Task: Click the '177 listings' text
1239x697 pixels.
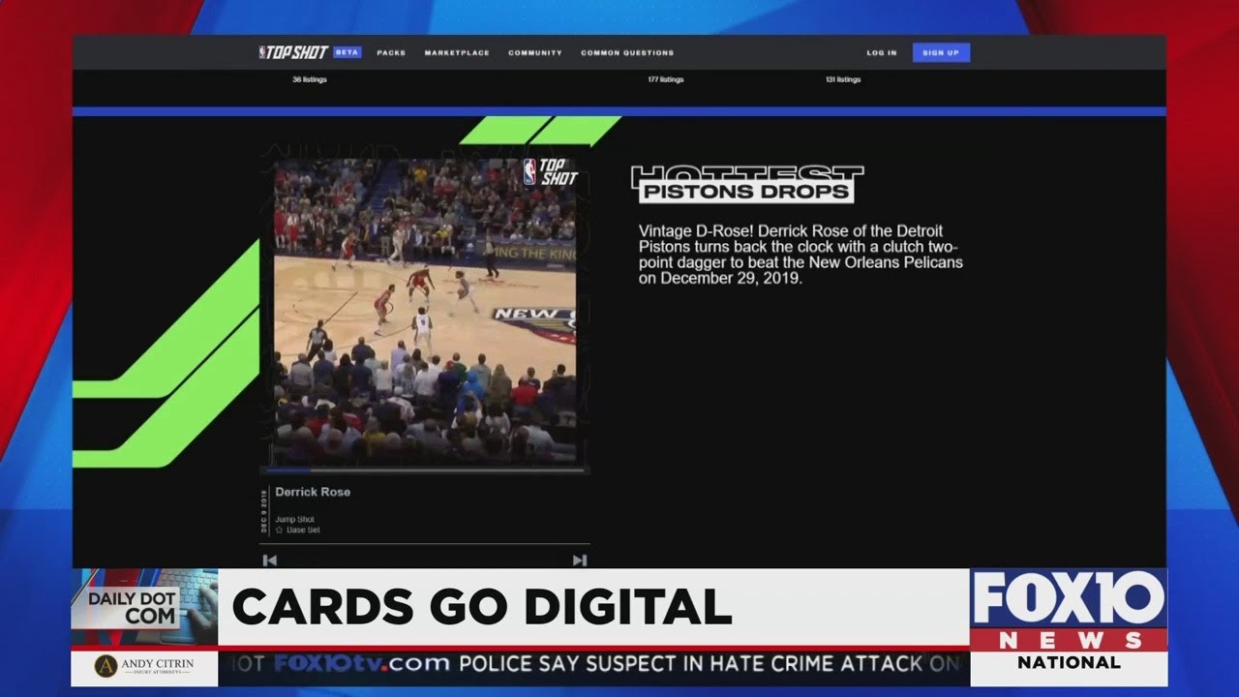Action: tap(666, 79)
